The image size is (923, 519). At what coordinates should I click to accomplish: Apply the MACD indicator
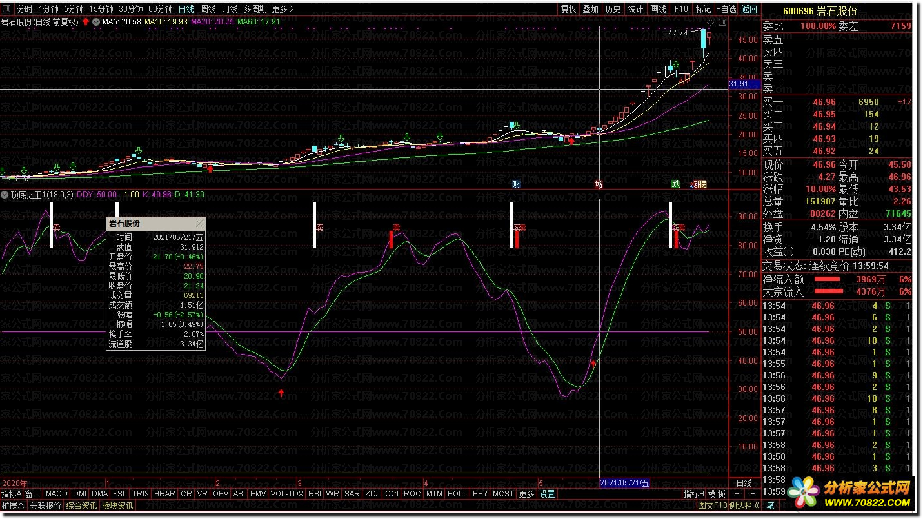56,494
